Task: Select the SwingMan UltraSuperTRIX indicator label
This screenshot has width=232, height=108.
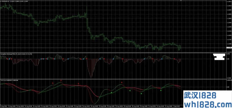Action: (17, 54)
